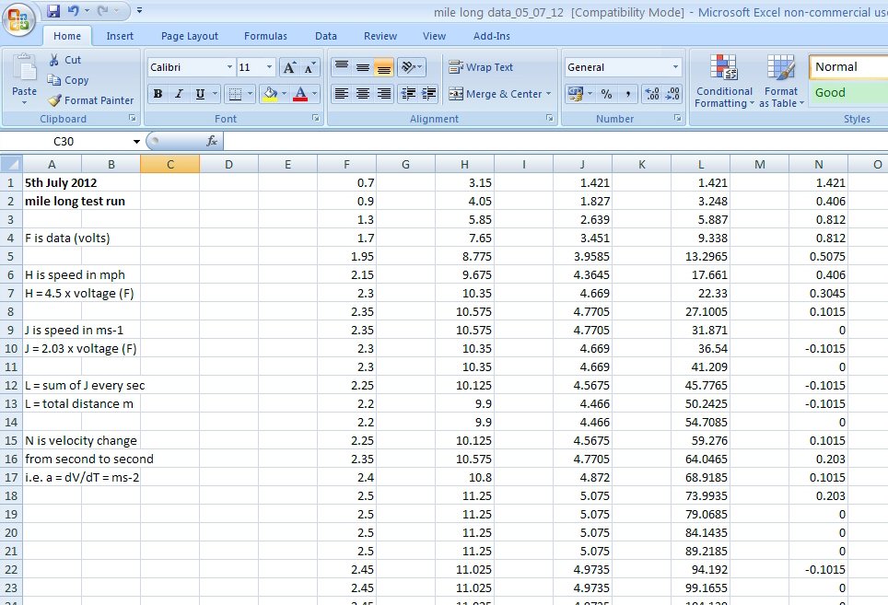Open Font dialog launcher
Viewport: 888px width, 605px height.
pos(315,118)
